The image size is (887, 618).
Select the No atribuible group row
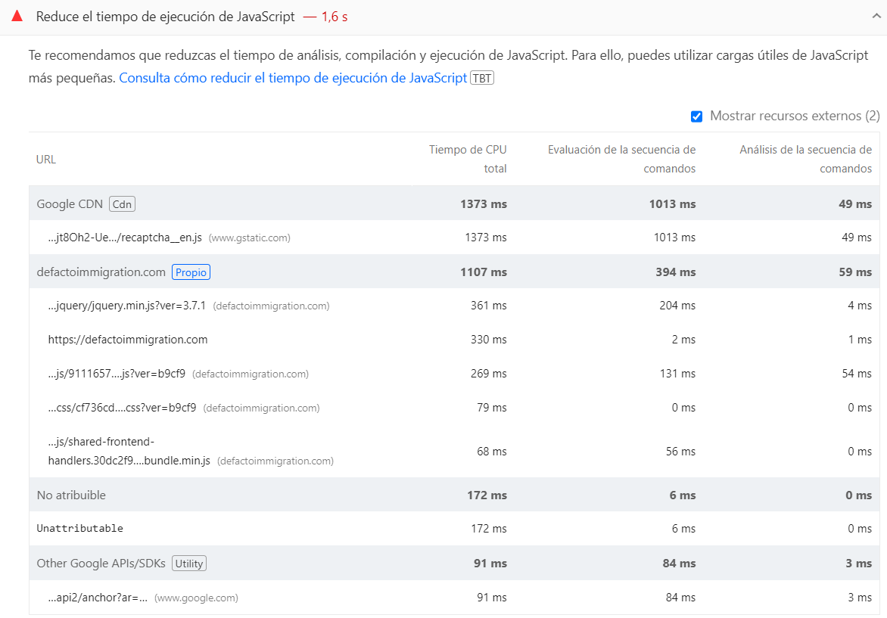coord(454,495)
